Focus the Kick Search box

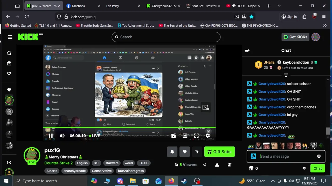(166, 37)
